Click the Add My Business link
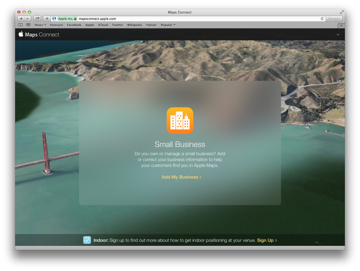This screenshot has width=360, height=271. 181,177
